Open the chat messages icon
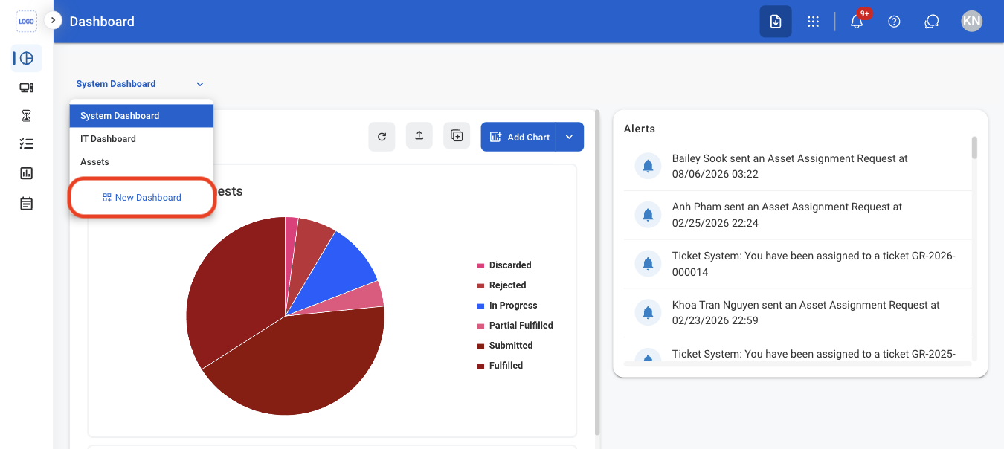Image resolution: width=1004 pixels, height=449 pixels. [x=931, y=22]
